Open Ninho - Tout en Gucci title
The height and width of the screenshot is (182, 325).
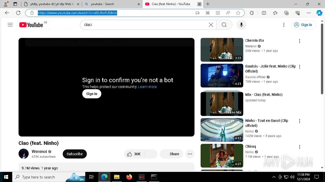pyautogui.click(x=267, y=123)
